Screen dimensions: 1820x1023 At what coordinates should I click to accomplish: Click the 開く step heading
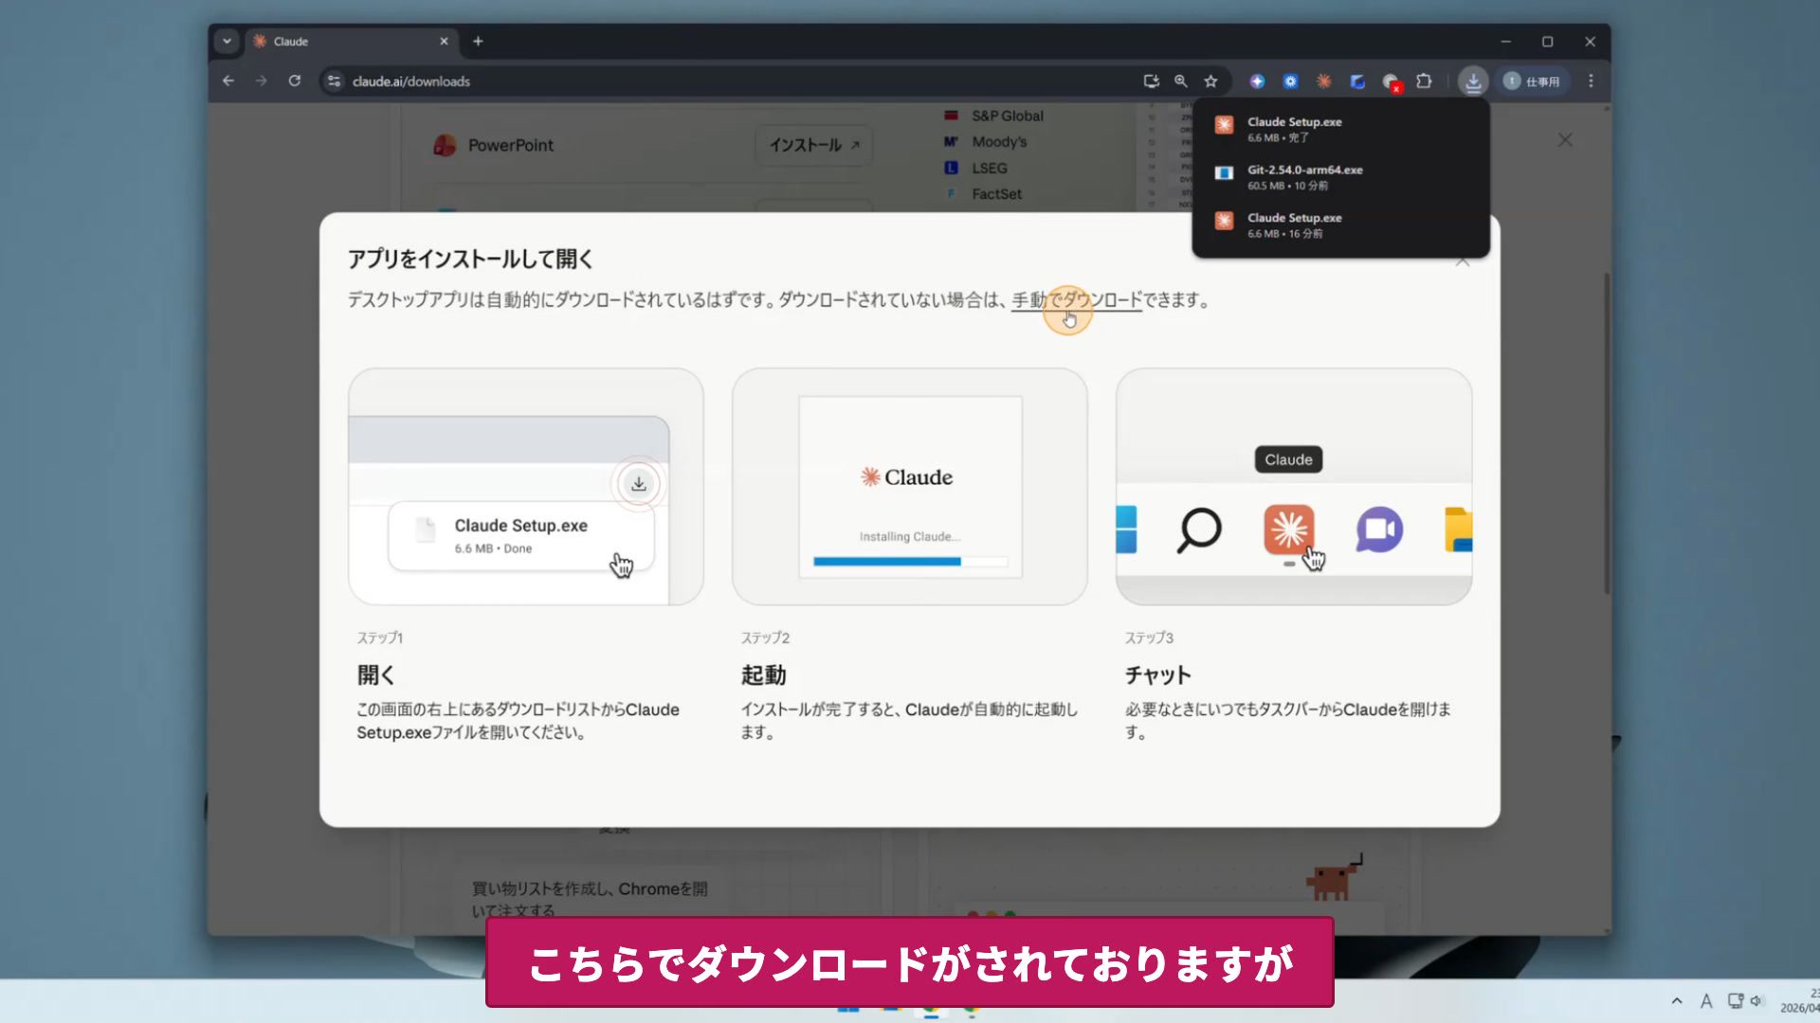tap(376, 675)
